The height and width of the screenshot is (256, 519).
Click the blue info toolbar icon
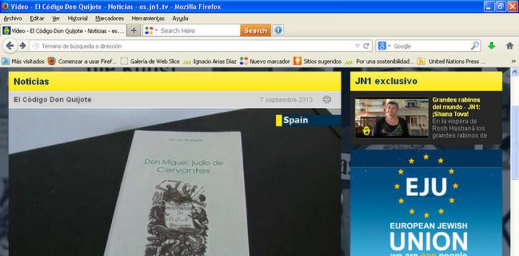(278, 30)
